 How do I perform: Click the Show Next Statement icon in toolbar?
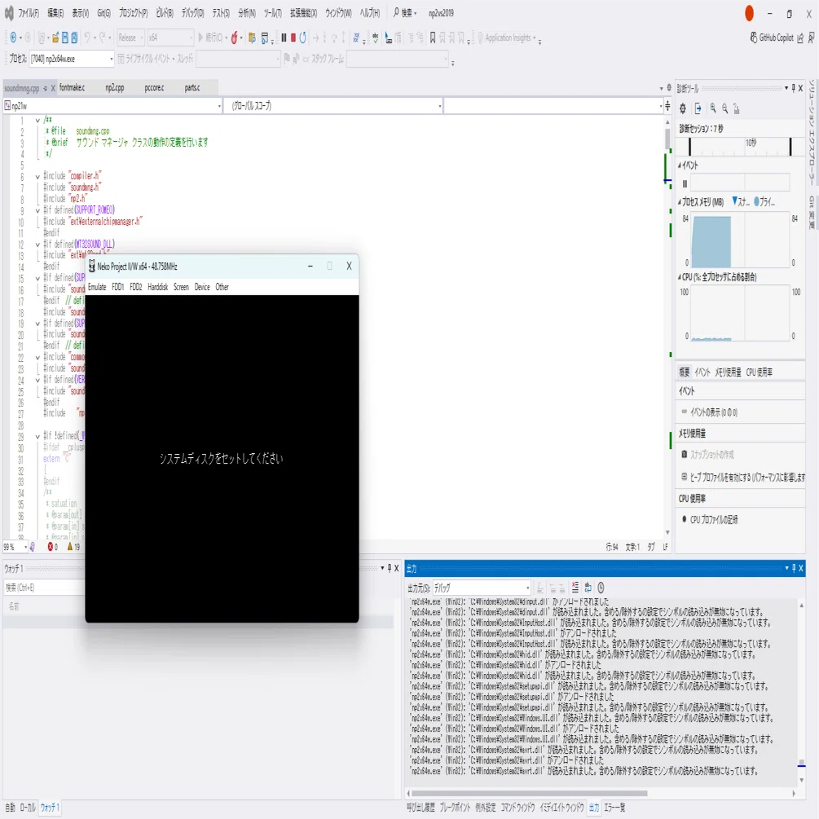[x=315, y=37]
